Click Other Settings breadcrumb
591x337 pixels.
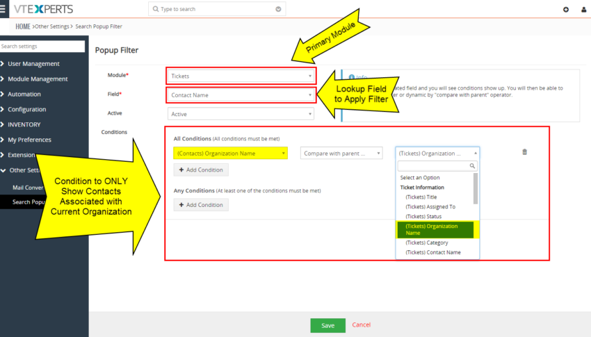click(52, 26)
